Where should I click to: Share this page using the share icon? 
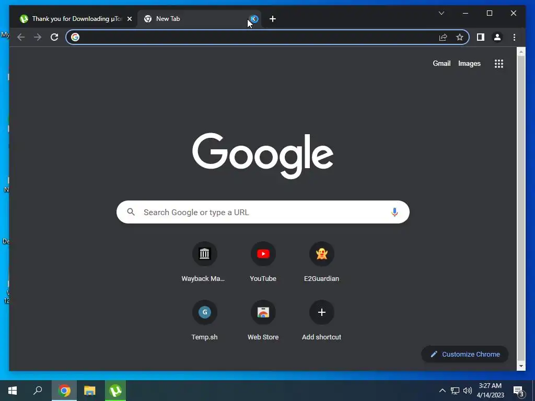[443, 37]
